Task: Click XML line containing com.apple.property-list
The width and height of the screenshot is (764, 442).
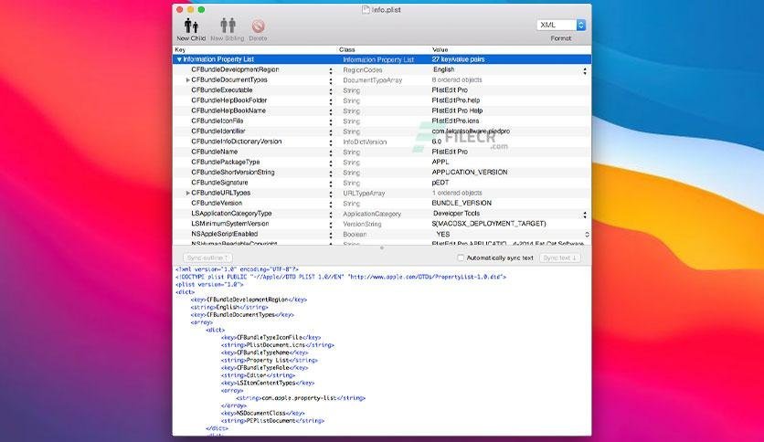Action: click(x=301, y=398)
